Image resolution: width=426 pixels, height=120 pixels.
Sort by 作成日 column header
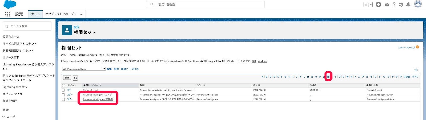tap(256, 85)
